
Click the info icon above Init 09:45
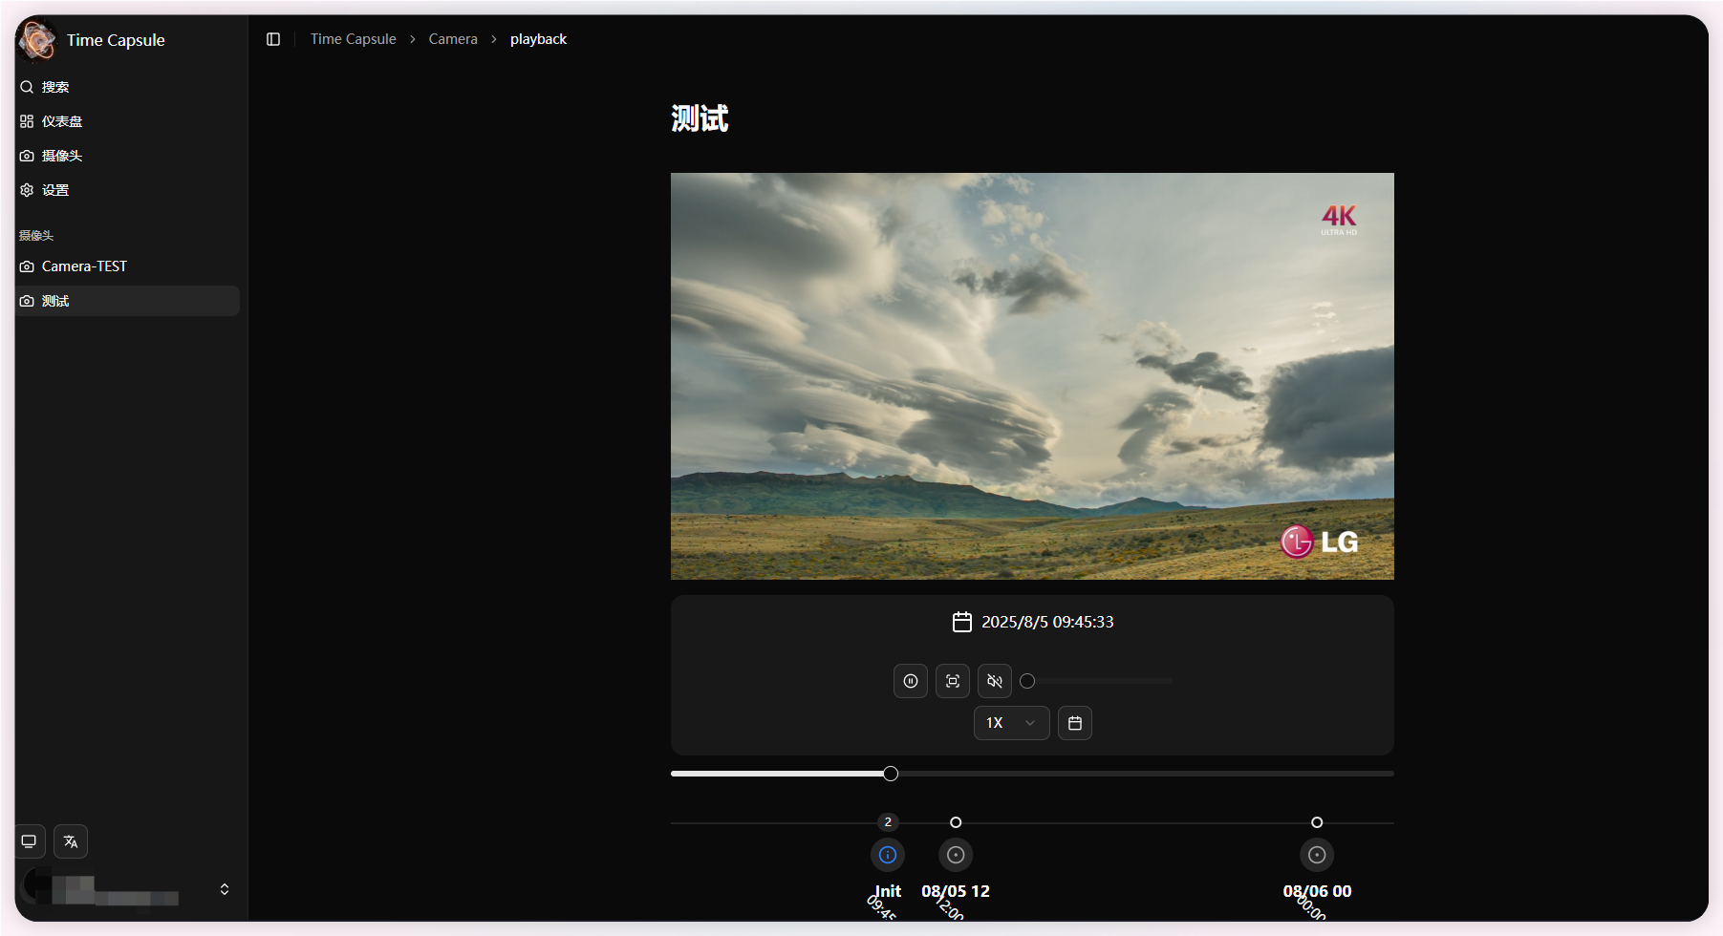coord(887,854)
